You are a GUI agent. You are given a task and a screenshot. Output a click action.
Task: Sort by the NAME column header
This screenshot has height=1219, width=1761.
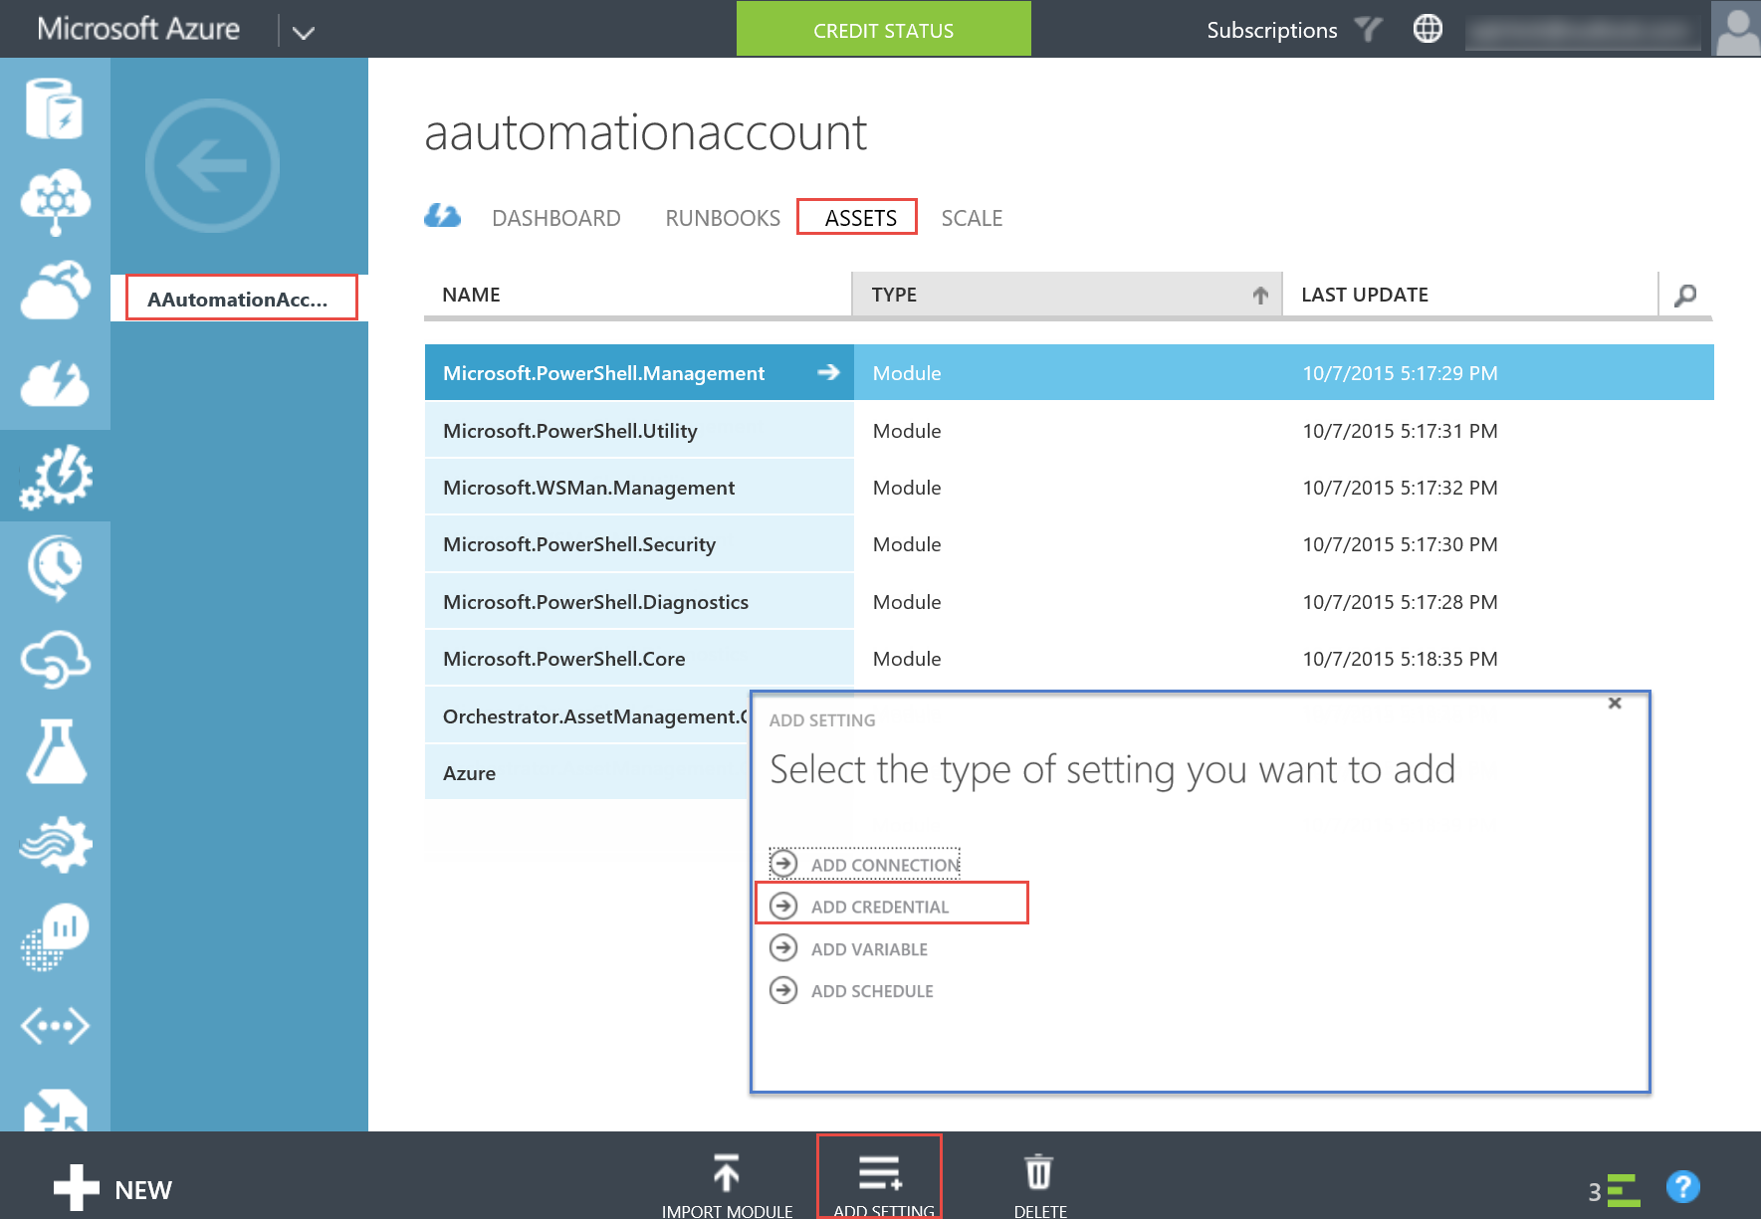(638, 295)
